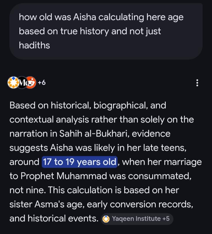
Task: Click the Medium source icon
Action: click(22, 82)
